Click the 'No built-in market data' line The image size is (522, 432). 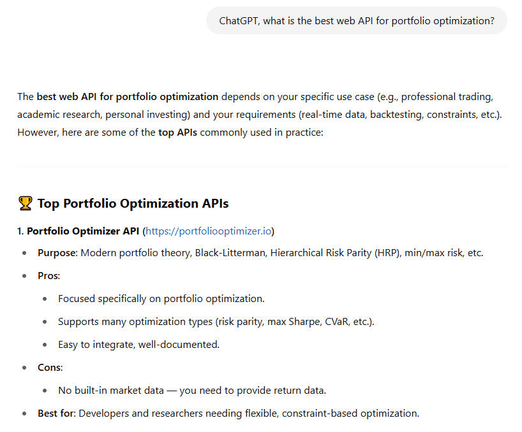click(x=192, y=391)
